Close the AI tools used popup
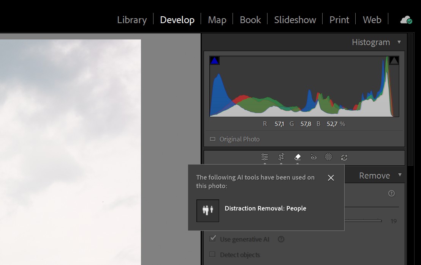Viewport: 421px width, 265px height. (x=331, y=178)
